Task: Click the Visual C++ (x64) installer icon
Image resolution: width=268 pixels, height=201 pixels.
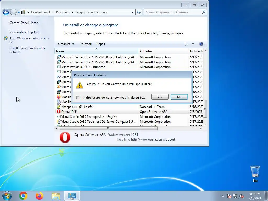Action: pos(59,57)
